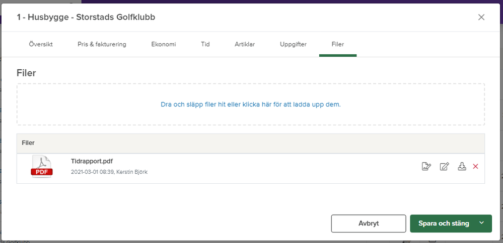Open the Tidrapport.pdf file name
This screenshot has height=243, width=503.
click(x=92, y=161)
